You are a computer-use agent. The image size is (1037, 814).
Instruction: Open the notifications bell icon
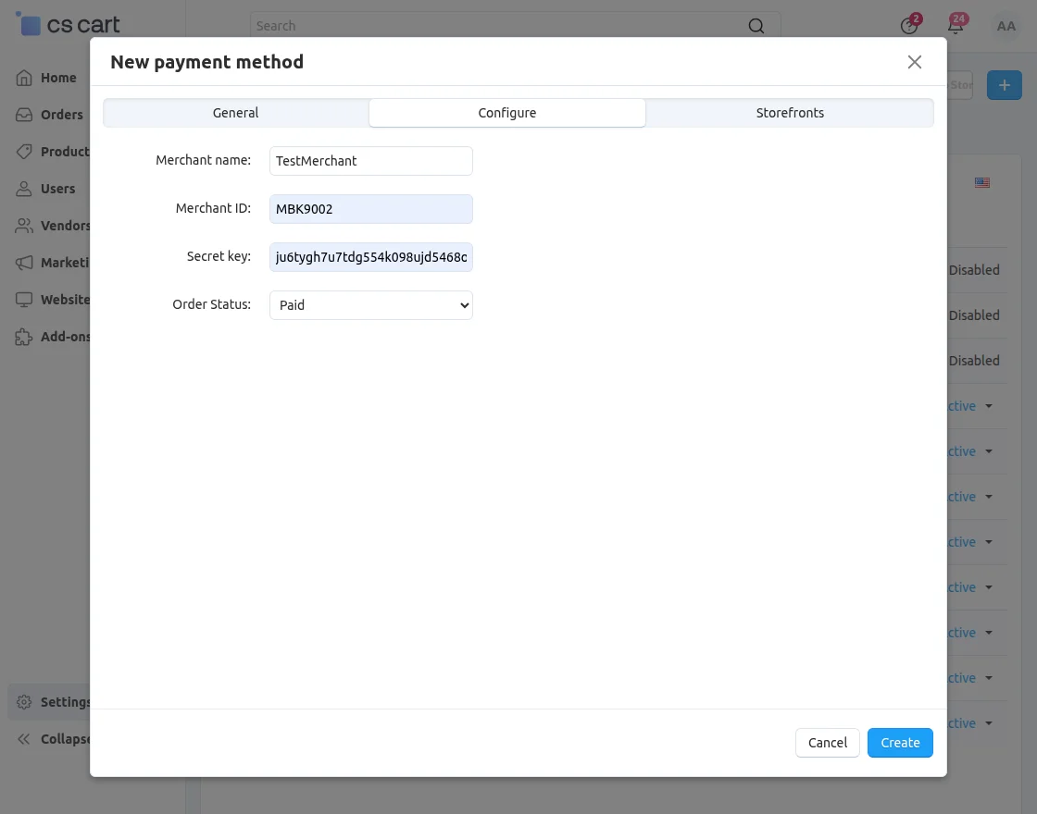tap(956, 26)
